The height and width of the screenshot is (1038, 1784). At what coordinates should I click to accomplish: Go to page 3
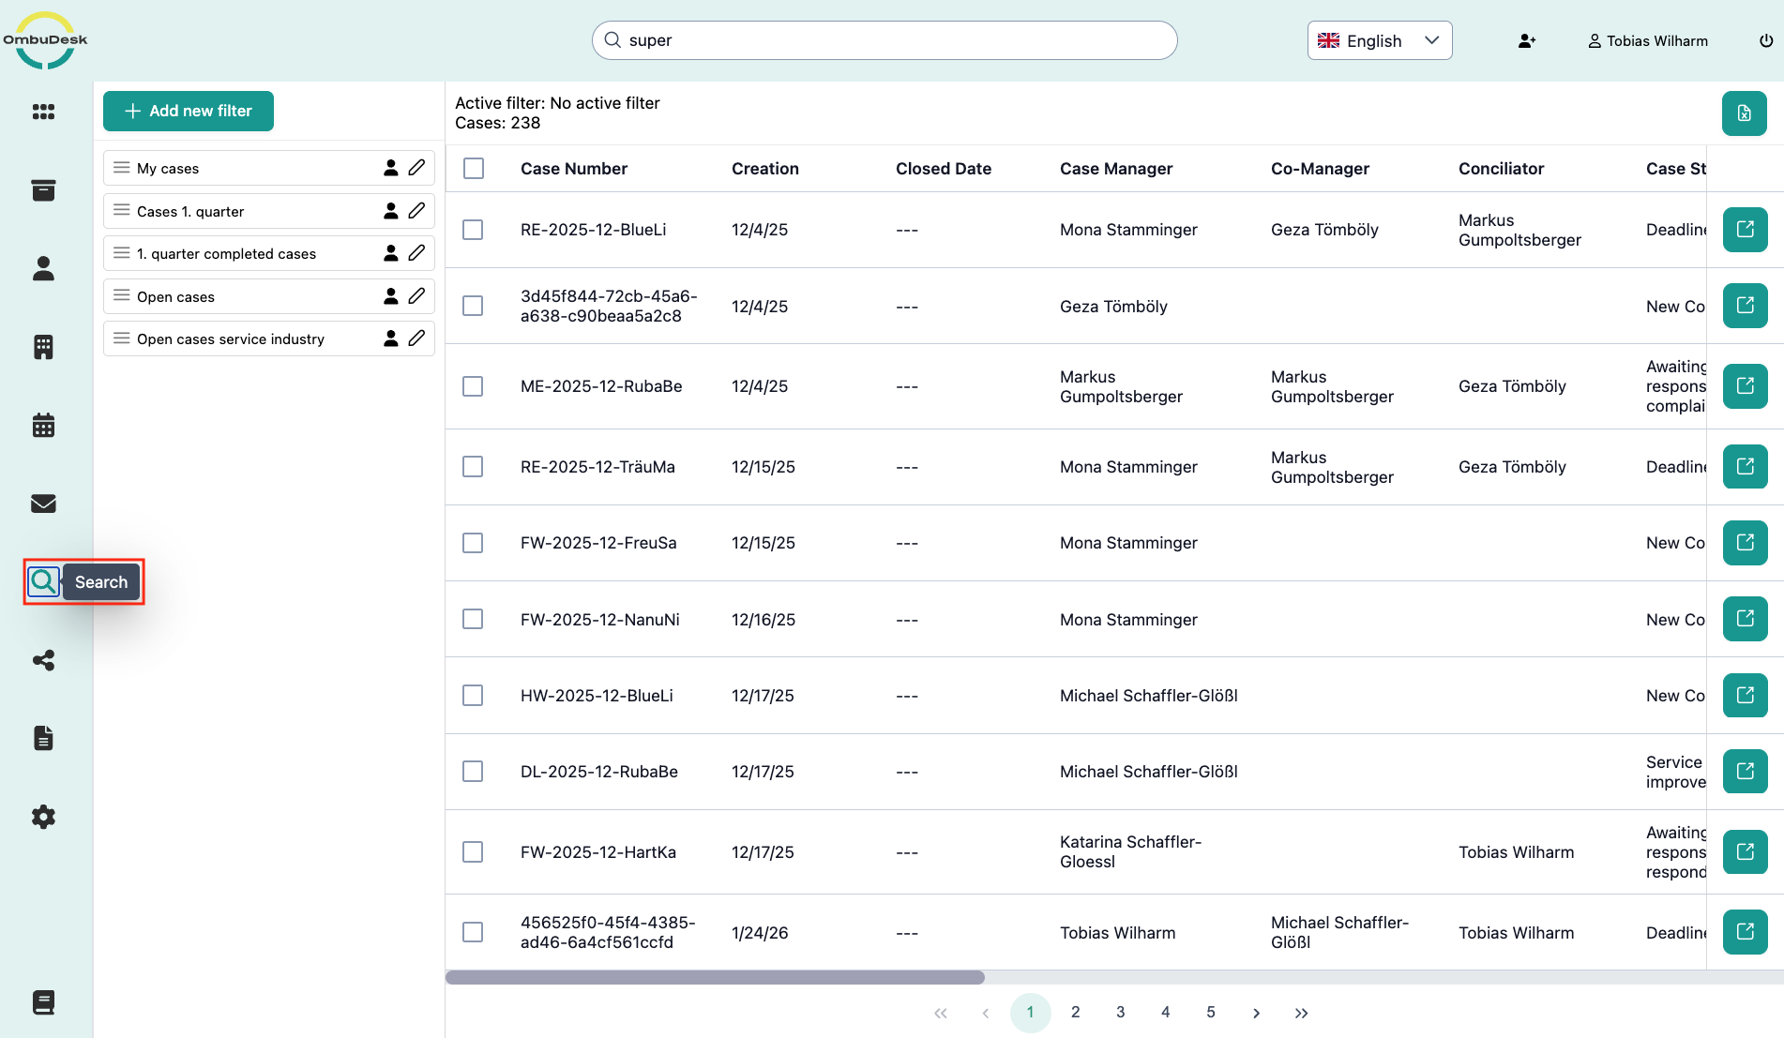tap(1121, 1013)
